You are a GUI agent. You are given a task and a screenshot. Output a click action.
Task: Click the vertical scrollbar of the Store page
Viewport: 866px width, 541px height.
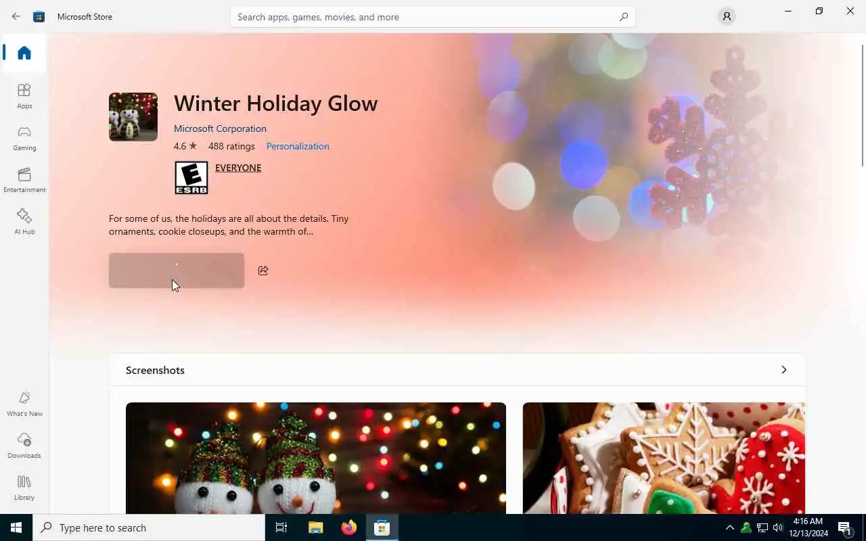point(862,104)
